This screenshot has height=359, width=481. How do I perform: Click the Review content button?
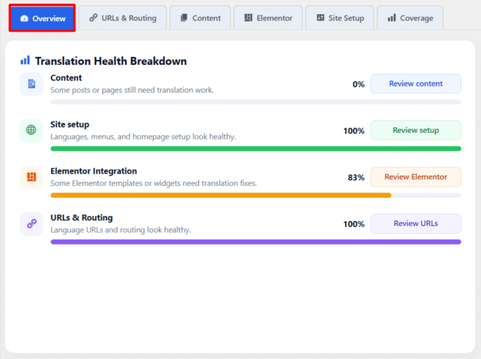pos(415,84)
